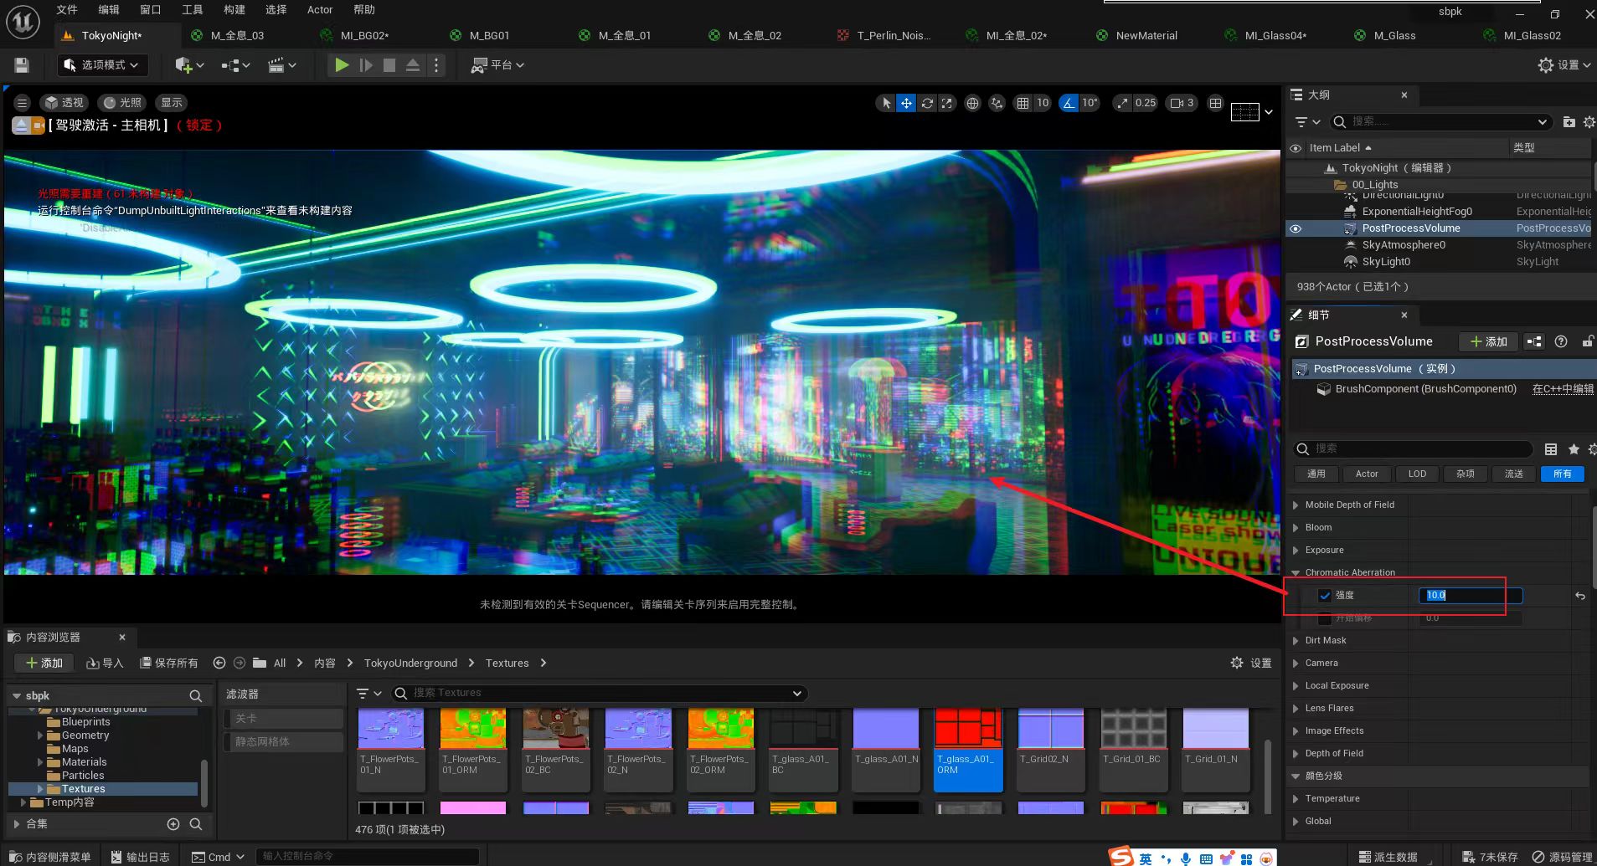Click the outliner settings gear
The image size is (1597, 866).
pos(1589,122)
